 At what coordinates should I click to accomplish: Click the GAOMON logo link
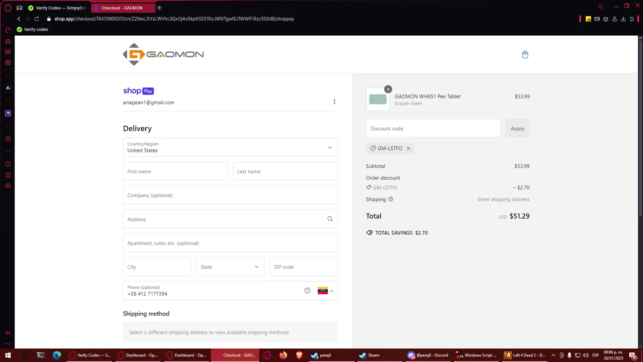point(163,54)
